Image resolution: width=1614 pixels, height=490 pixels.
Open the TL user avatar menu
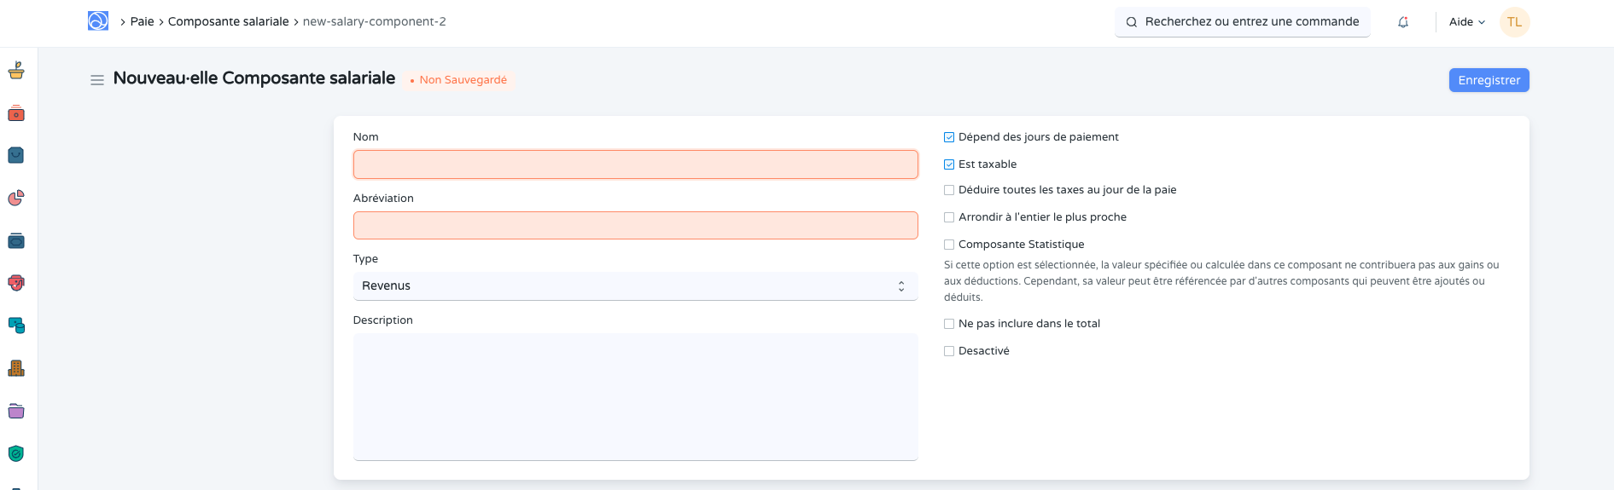[1514, 22]
